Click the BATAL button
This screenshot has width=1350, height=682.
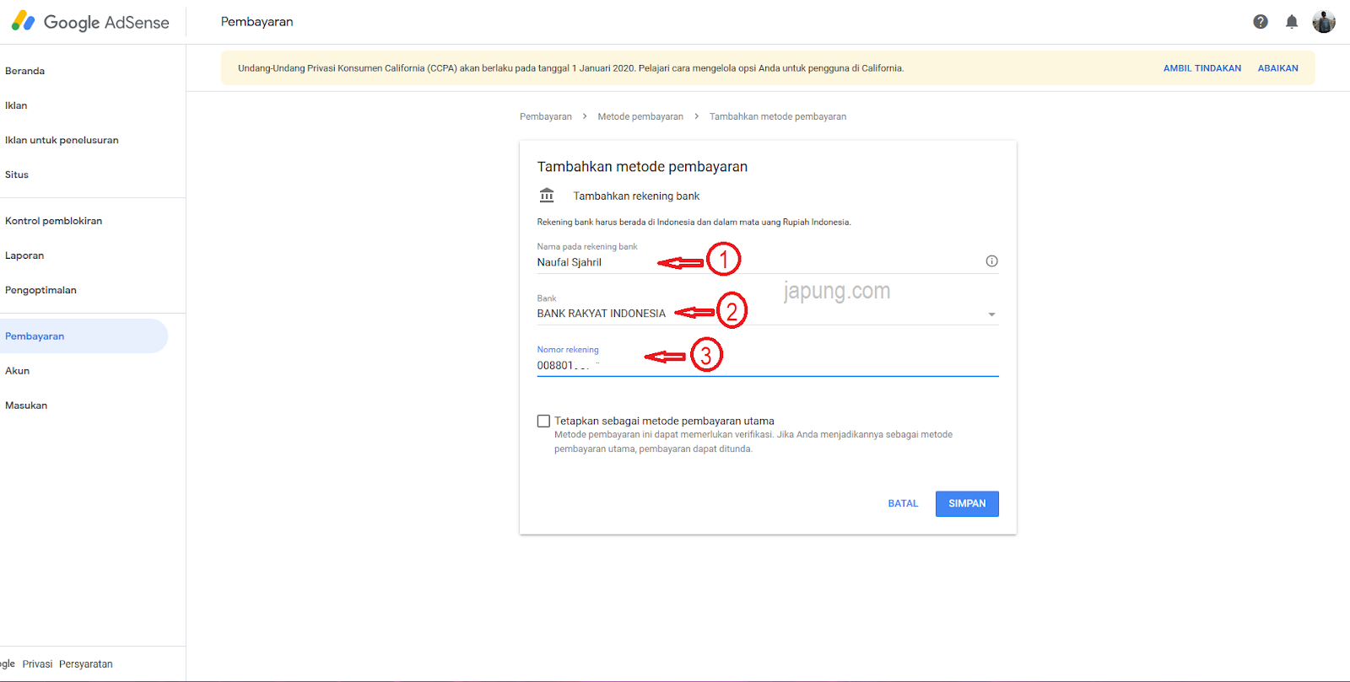[x=903, y=503]
